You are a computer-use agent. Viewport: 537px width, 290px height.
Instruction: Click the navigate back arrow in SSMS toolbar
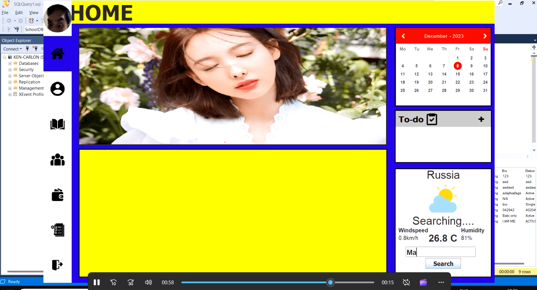click(9, 21)
